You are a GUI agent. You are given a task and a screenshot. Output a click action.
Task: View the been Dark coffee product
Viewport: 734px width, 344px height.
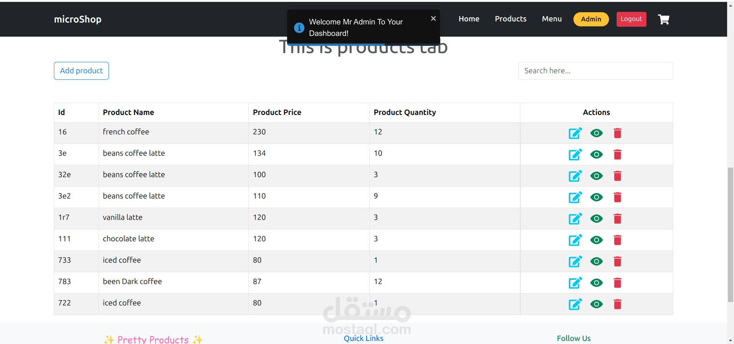(x=596, y=283)
